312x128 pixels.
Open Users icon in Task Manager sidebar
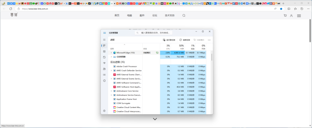pyautogui.click(x=104, y=69)
